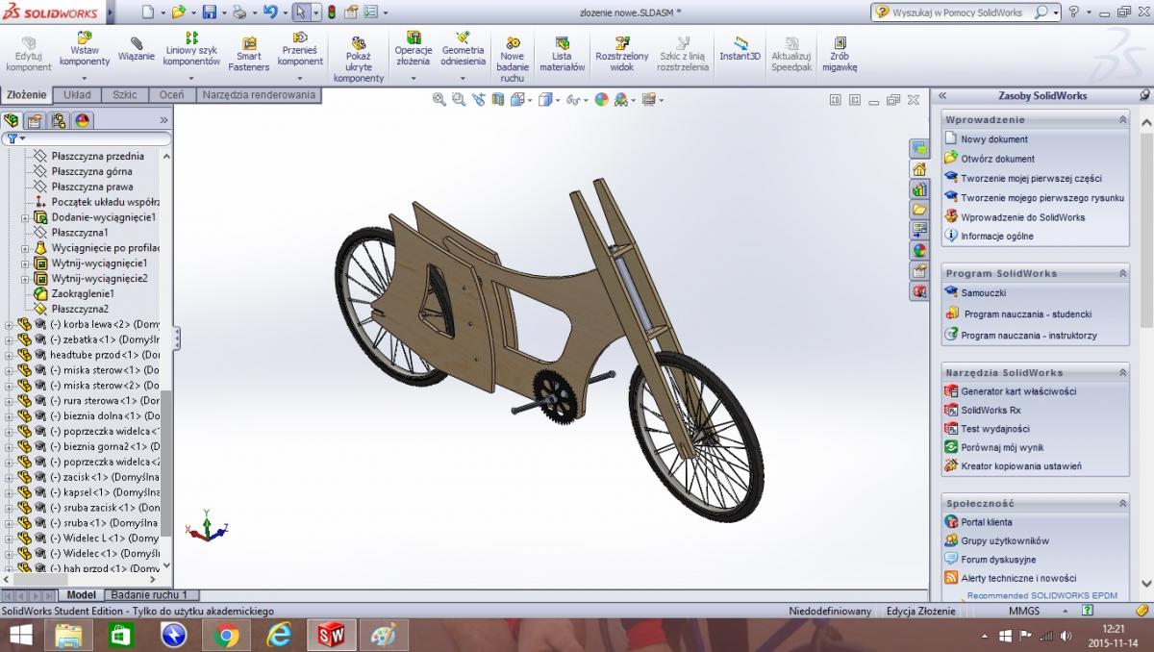The image size is (1154, 652).
Task: Click the Undo arrow icon
Action: (270, 13)
